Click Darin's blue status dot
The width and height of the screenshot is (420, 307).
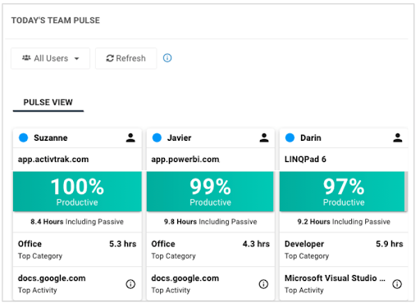click(x=290, y=138)
